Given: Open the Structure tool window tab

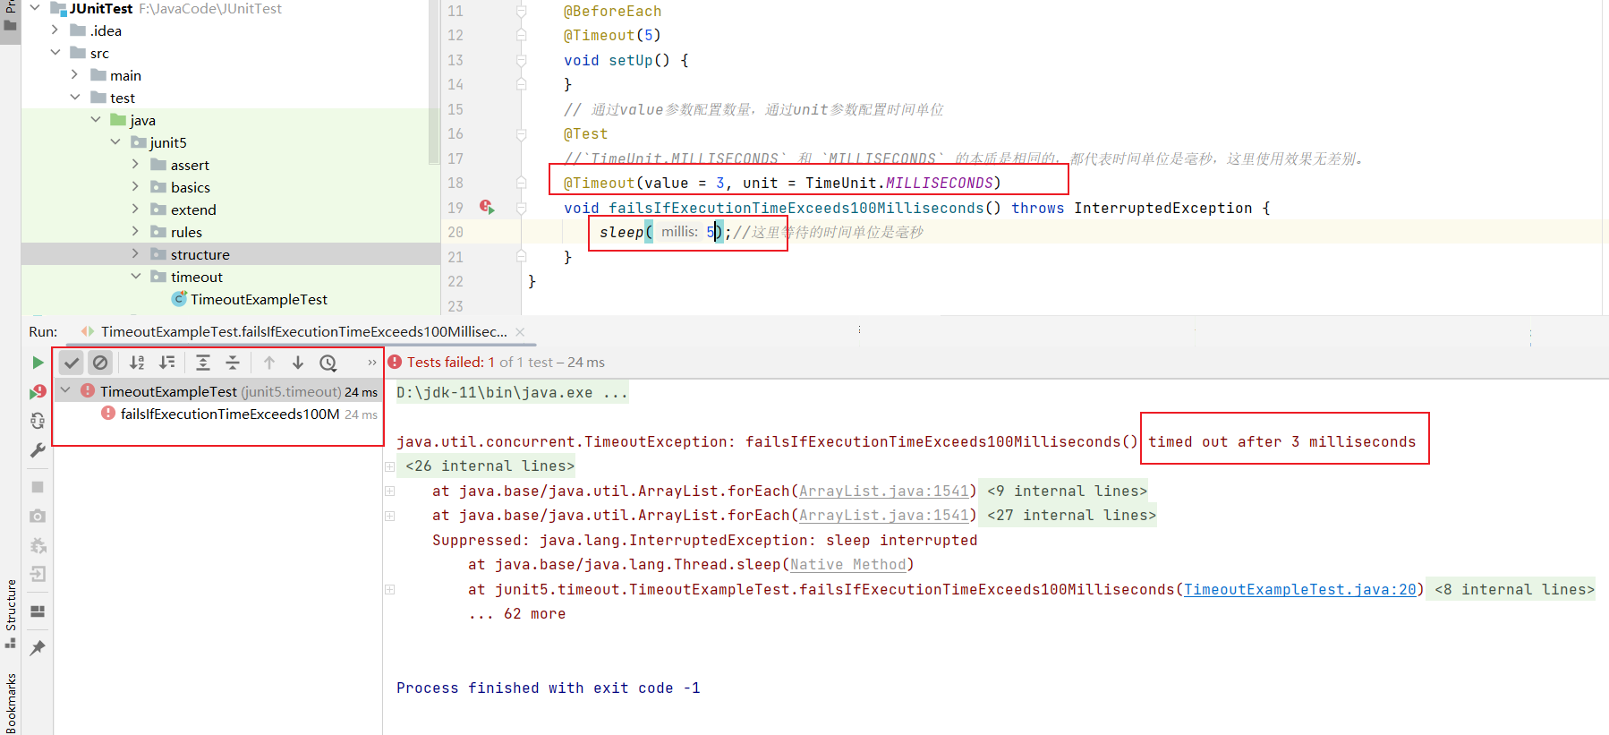Looking at the screenshot, I should pos(11,613).
